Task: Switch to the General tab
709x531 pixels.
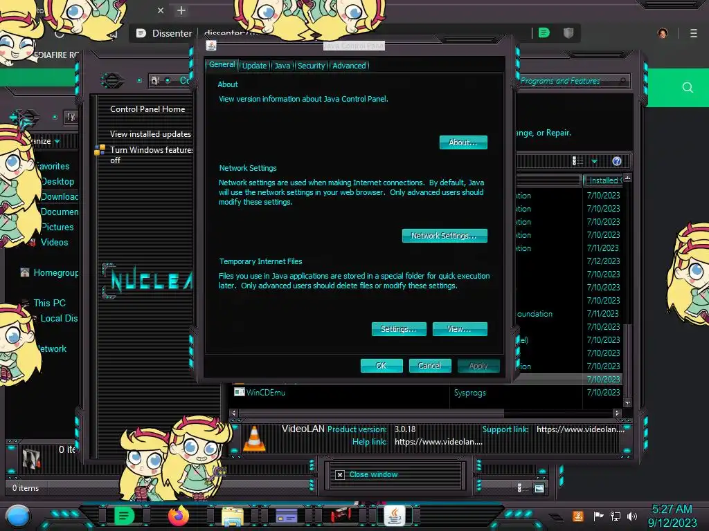Action: pyautogui.click(x=222, y=64)
